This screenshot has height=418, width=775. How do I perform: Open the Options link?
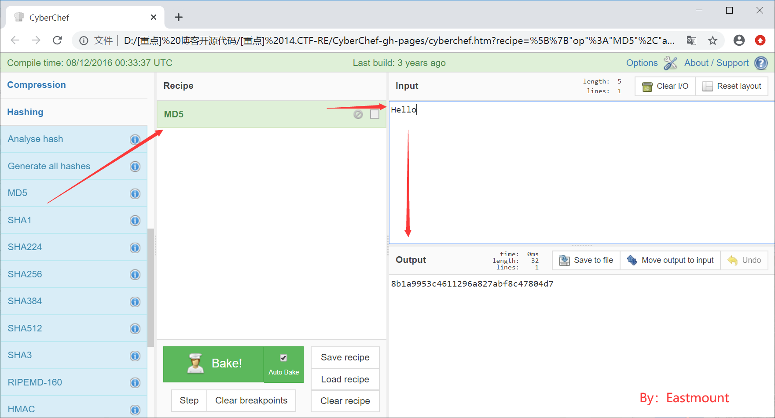(642, 63)
